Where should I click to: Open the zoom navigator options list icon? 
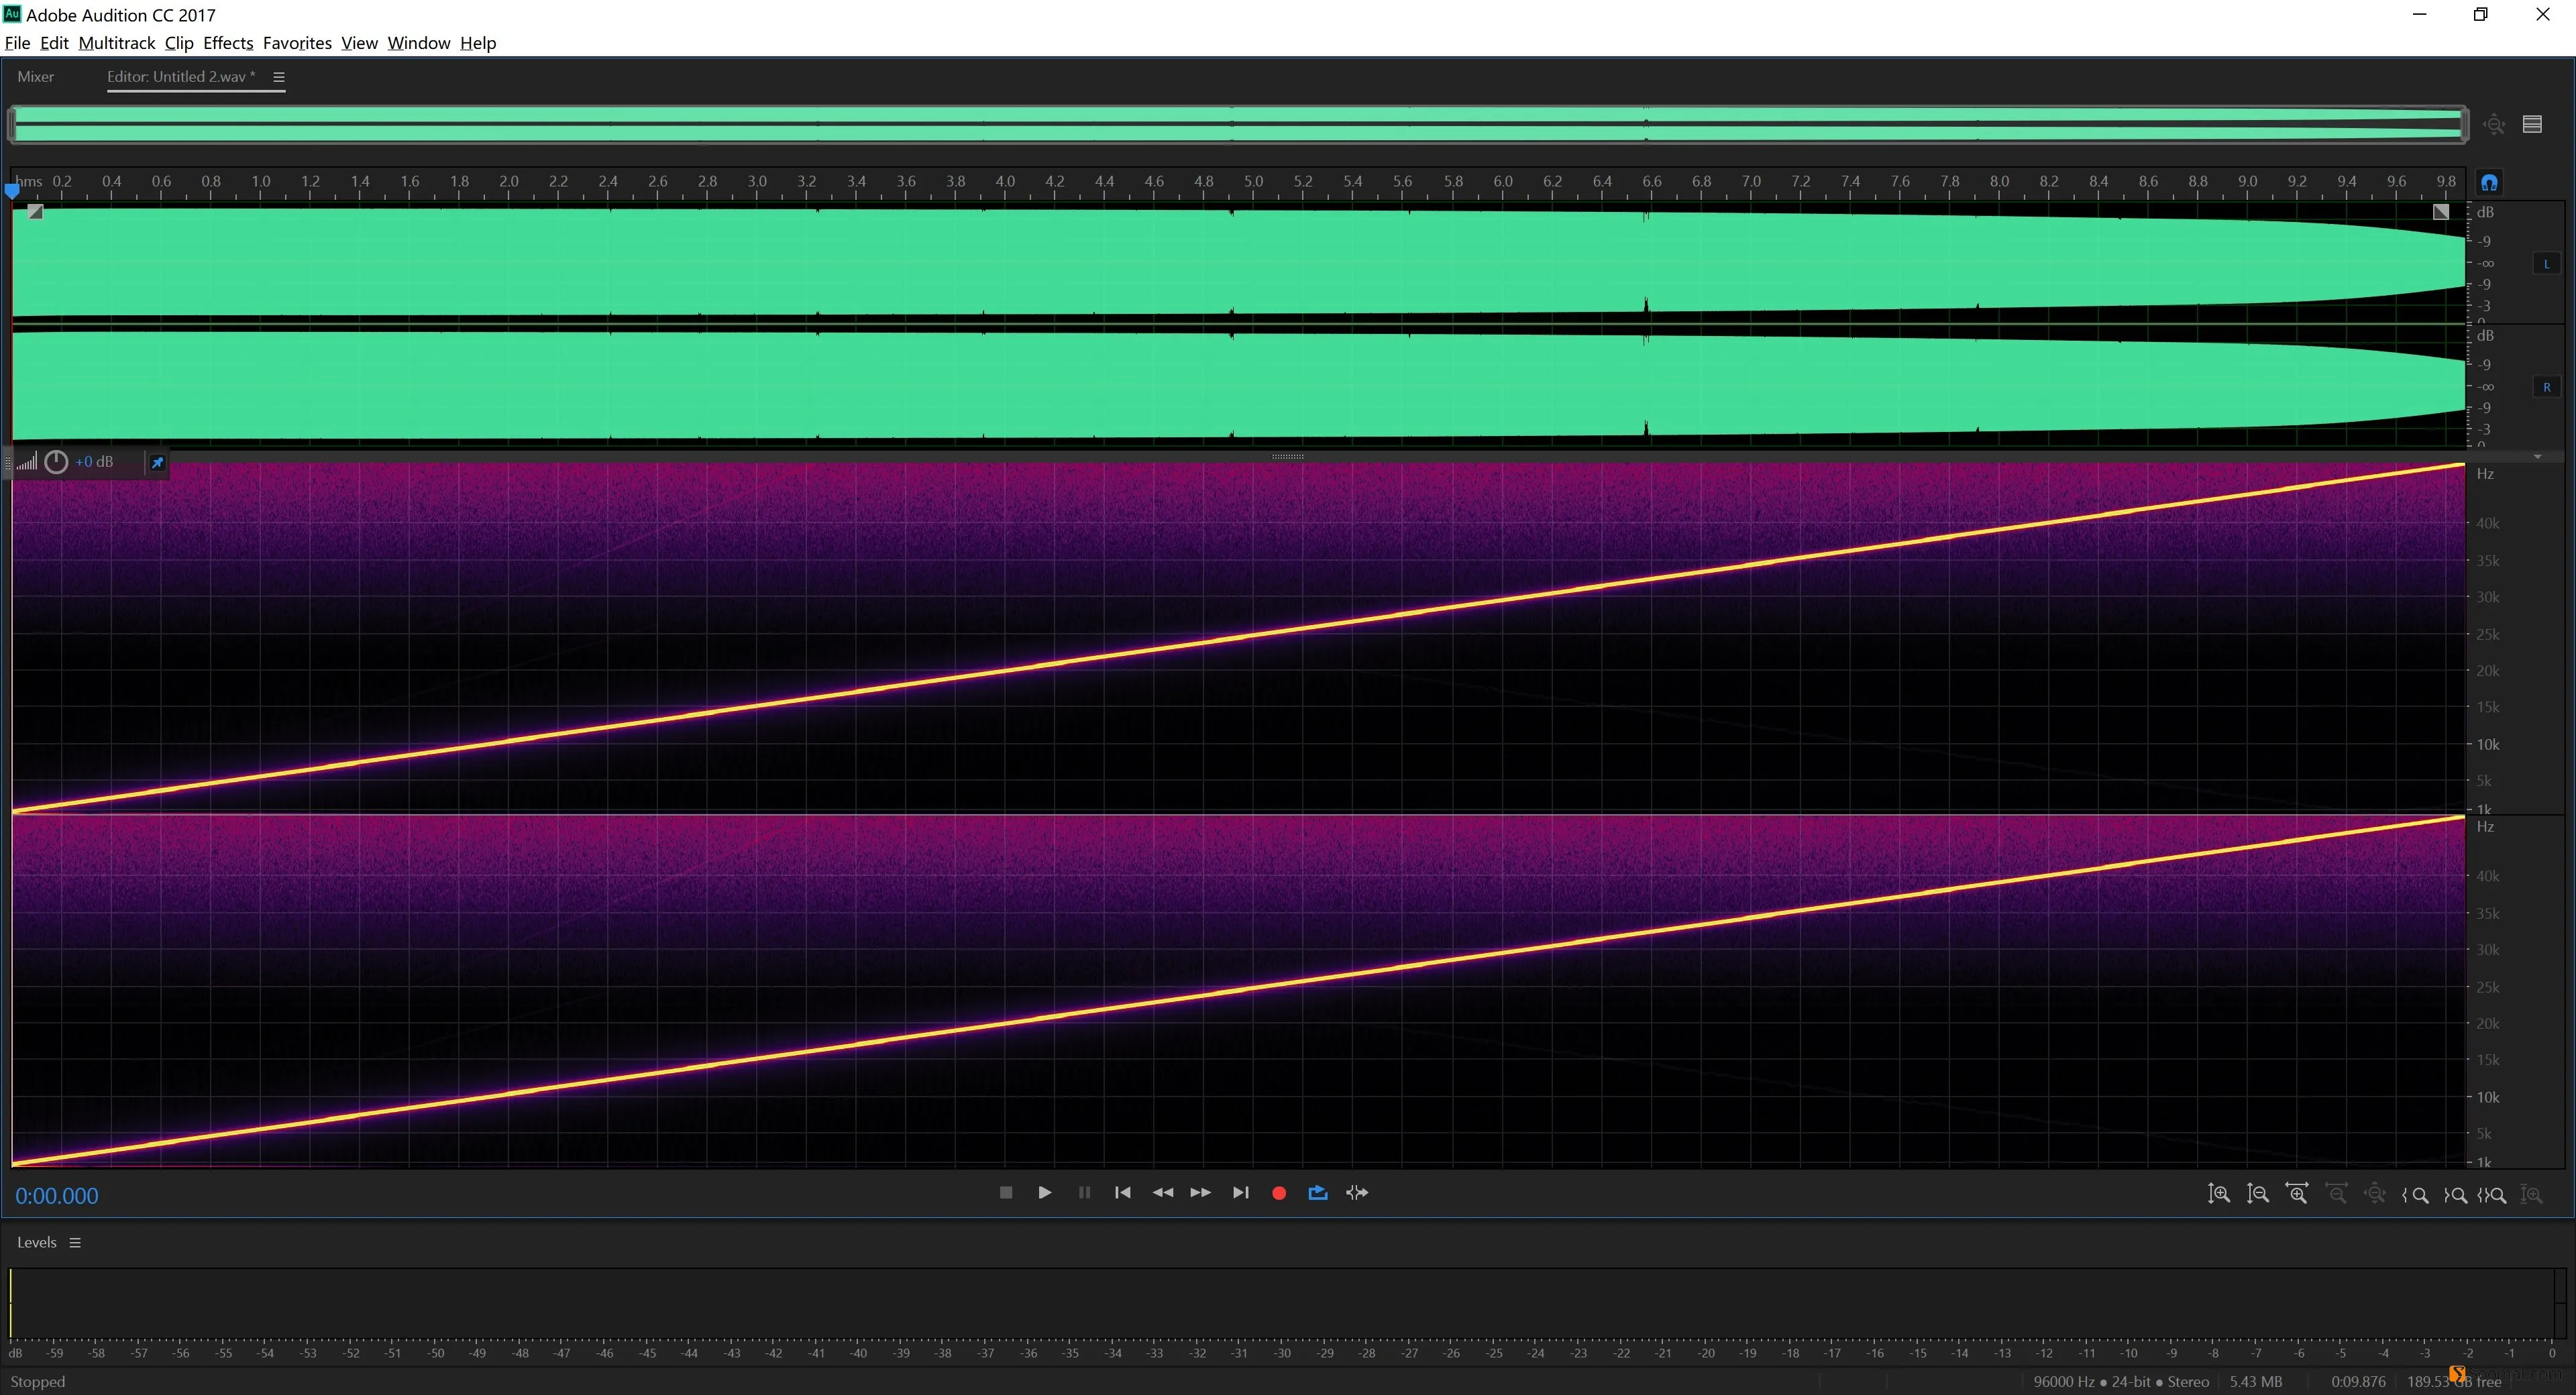(x=2532, y=124)
